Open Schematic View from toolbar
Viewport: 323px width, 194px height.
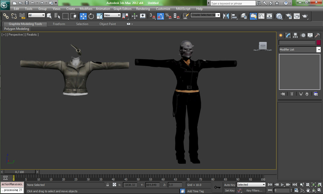(x=270, y=16)
